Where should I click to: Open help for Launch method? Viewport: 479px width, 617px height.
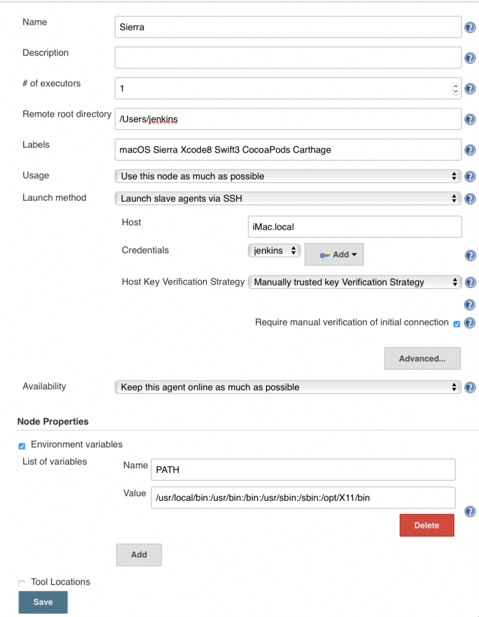(x=470, y=199)
